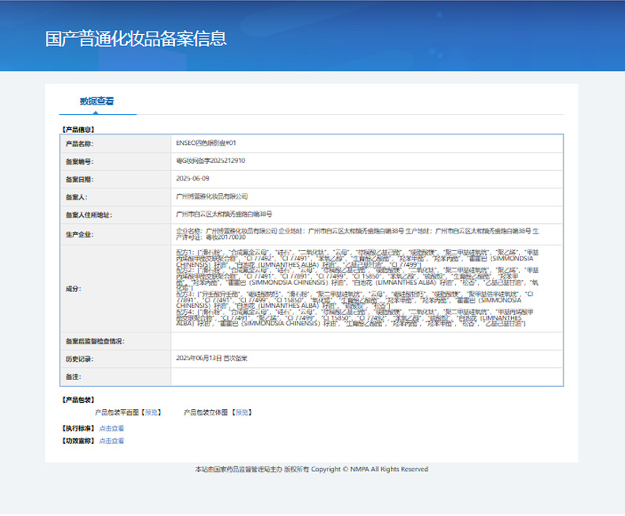Click the NMPA copyright footer text
This screenshot has width=625, height=516.
tap(312, 469)
